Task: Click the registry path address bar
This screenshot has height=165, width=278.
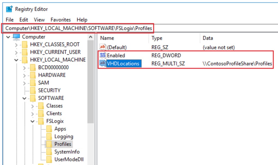Action: pyautogui.click(x=78, y=28)
